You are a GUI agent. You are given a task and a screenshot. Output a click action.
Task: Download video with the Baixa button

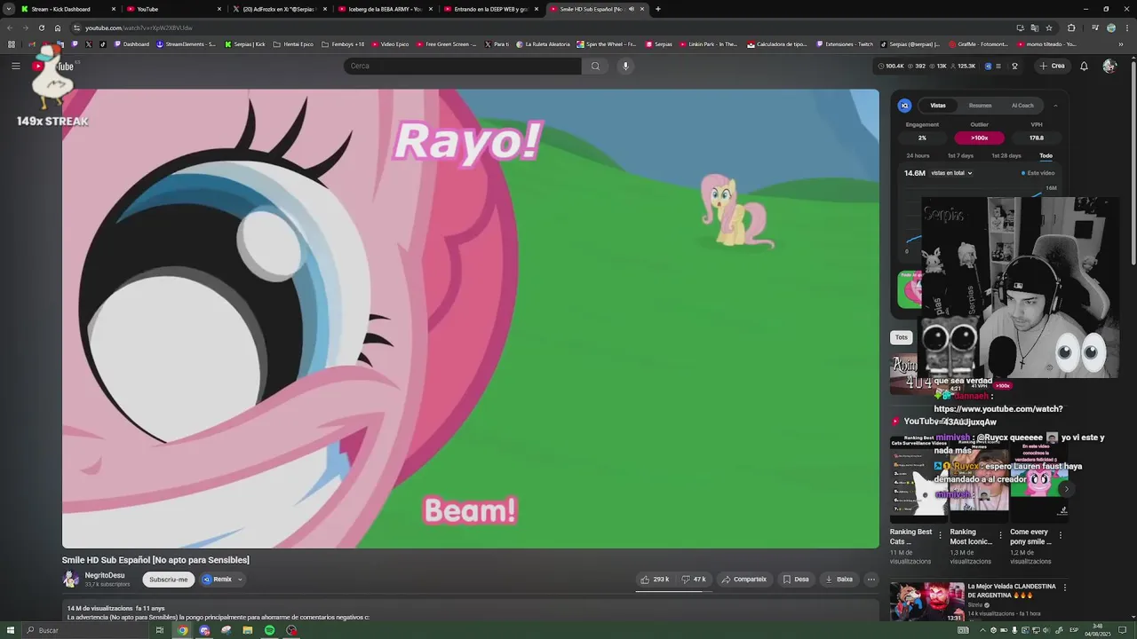tap(839, 580)
